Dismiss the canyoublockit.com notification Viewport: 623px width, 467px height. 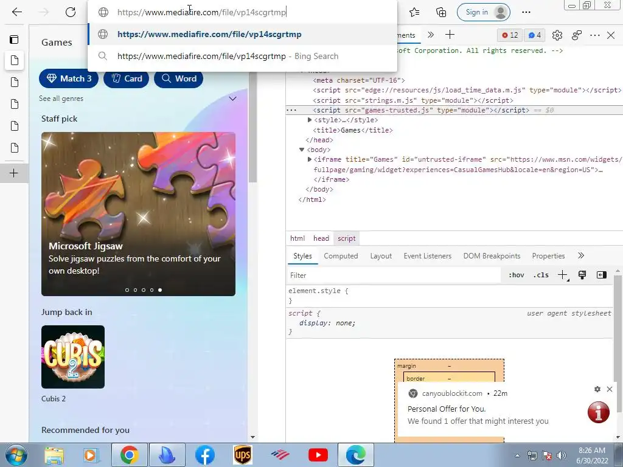point(610,389)
